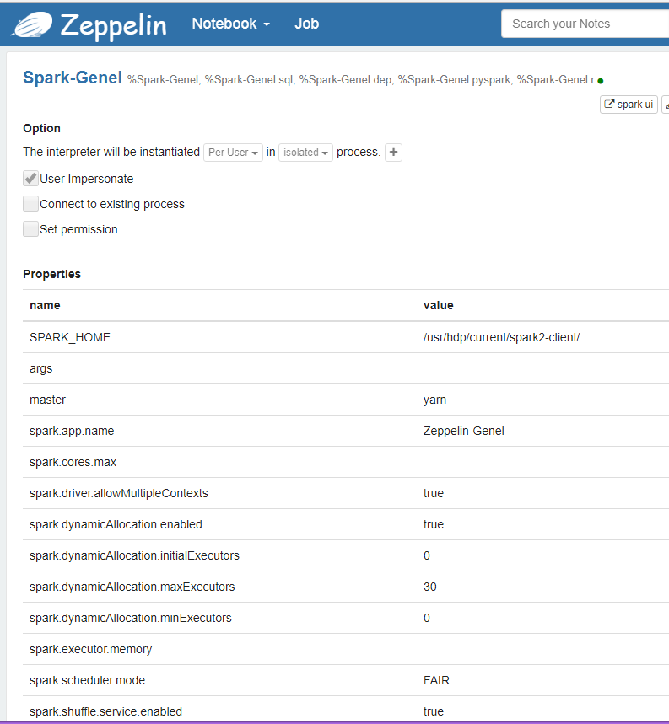This screenshot has height=724, width=669.
Task: Open the Job menu item
Action: [x=306, y=24]
